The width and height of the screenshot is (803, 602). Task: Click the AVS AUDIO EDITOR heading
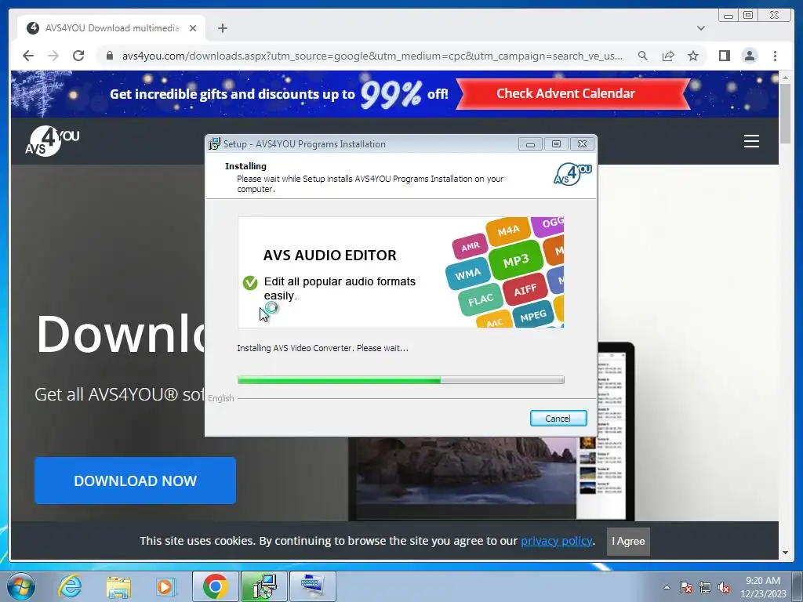(x=330, y=255)
